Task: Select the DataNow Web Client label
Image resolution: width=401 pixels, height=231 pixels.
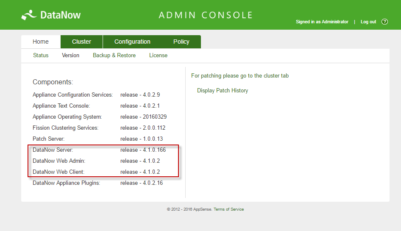Action: pos(58,172)
